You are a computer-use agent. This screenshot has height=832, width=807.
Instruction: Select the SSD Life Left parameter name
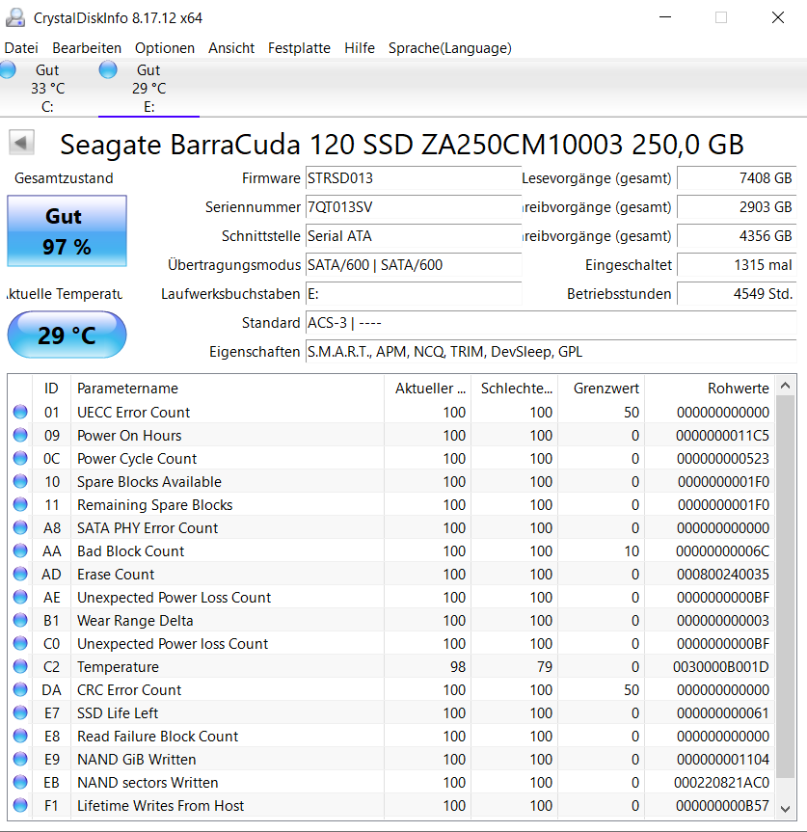(118, 713)
